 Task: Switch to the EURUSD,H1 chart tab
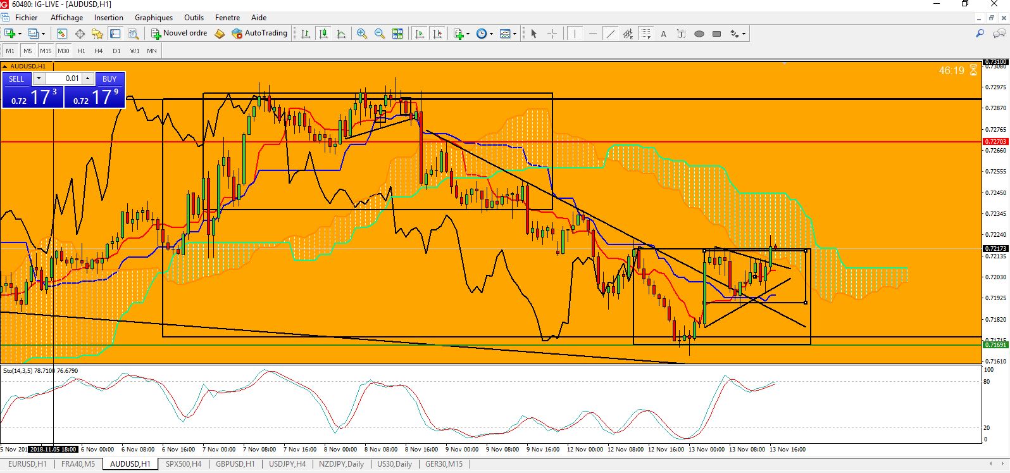pos(27,464)
